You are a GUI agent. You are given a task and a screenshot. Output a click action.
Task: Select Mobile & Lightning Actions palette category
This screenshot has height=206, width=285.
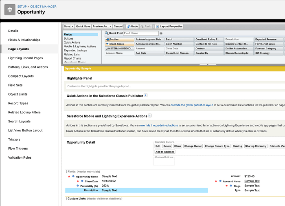80,47
